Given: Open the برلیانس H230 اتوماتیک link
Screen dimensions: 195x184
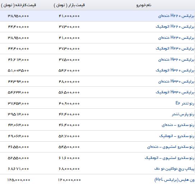Looking at the screenshot, I should click(x=175, y=48).
